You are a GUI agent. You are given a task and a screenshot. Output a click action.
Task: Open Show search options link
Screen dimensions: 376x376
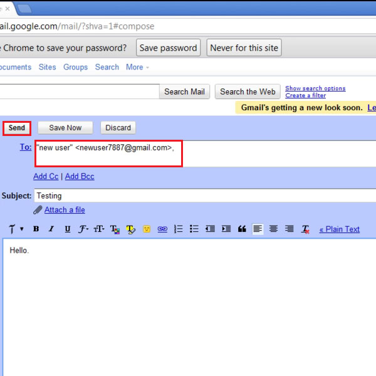[315, 88]
